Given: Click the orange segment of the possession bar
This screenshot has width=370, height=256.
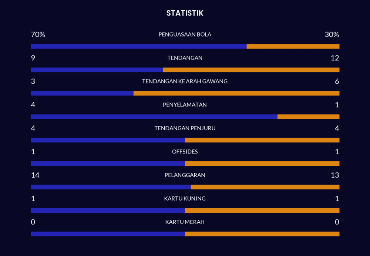Looking at the screenshot, I should (293, 47).
